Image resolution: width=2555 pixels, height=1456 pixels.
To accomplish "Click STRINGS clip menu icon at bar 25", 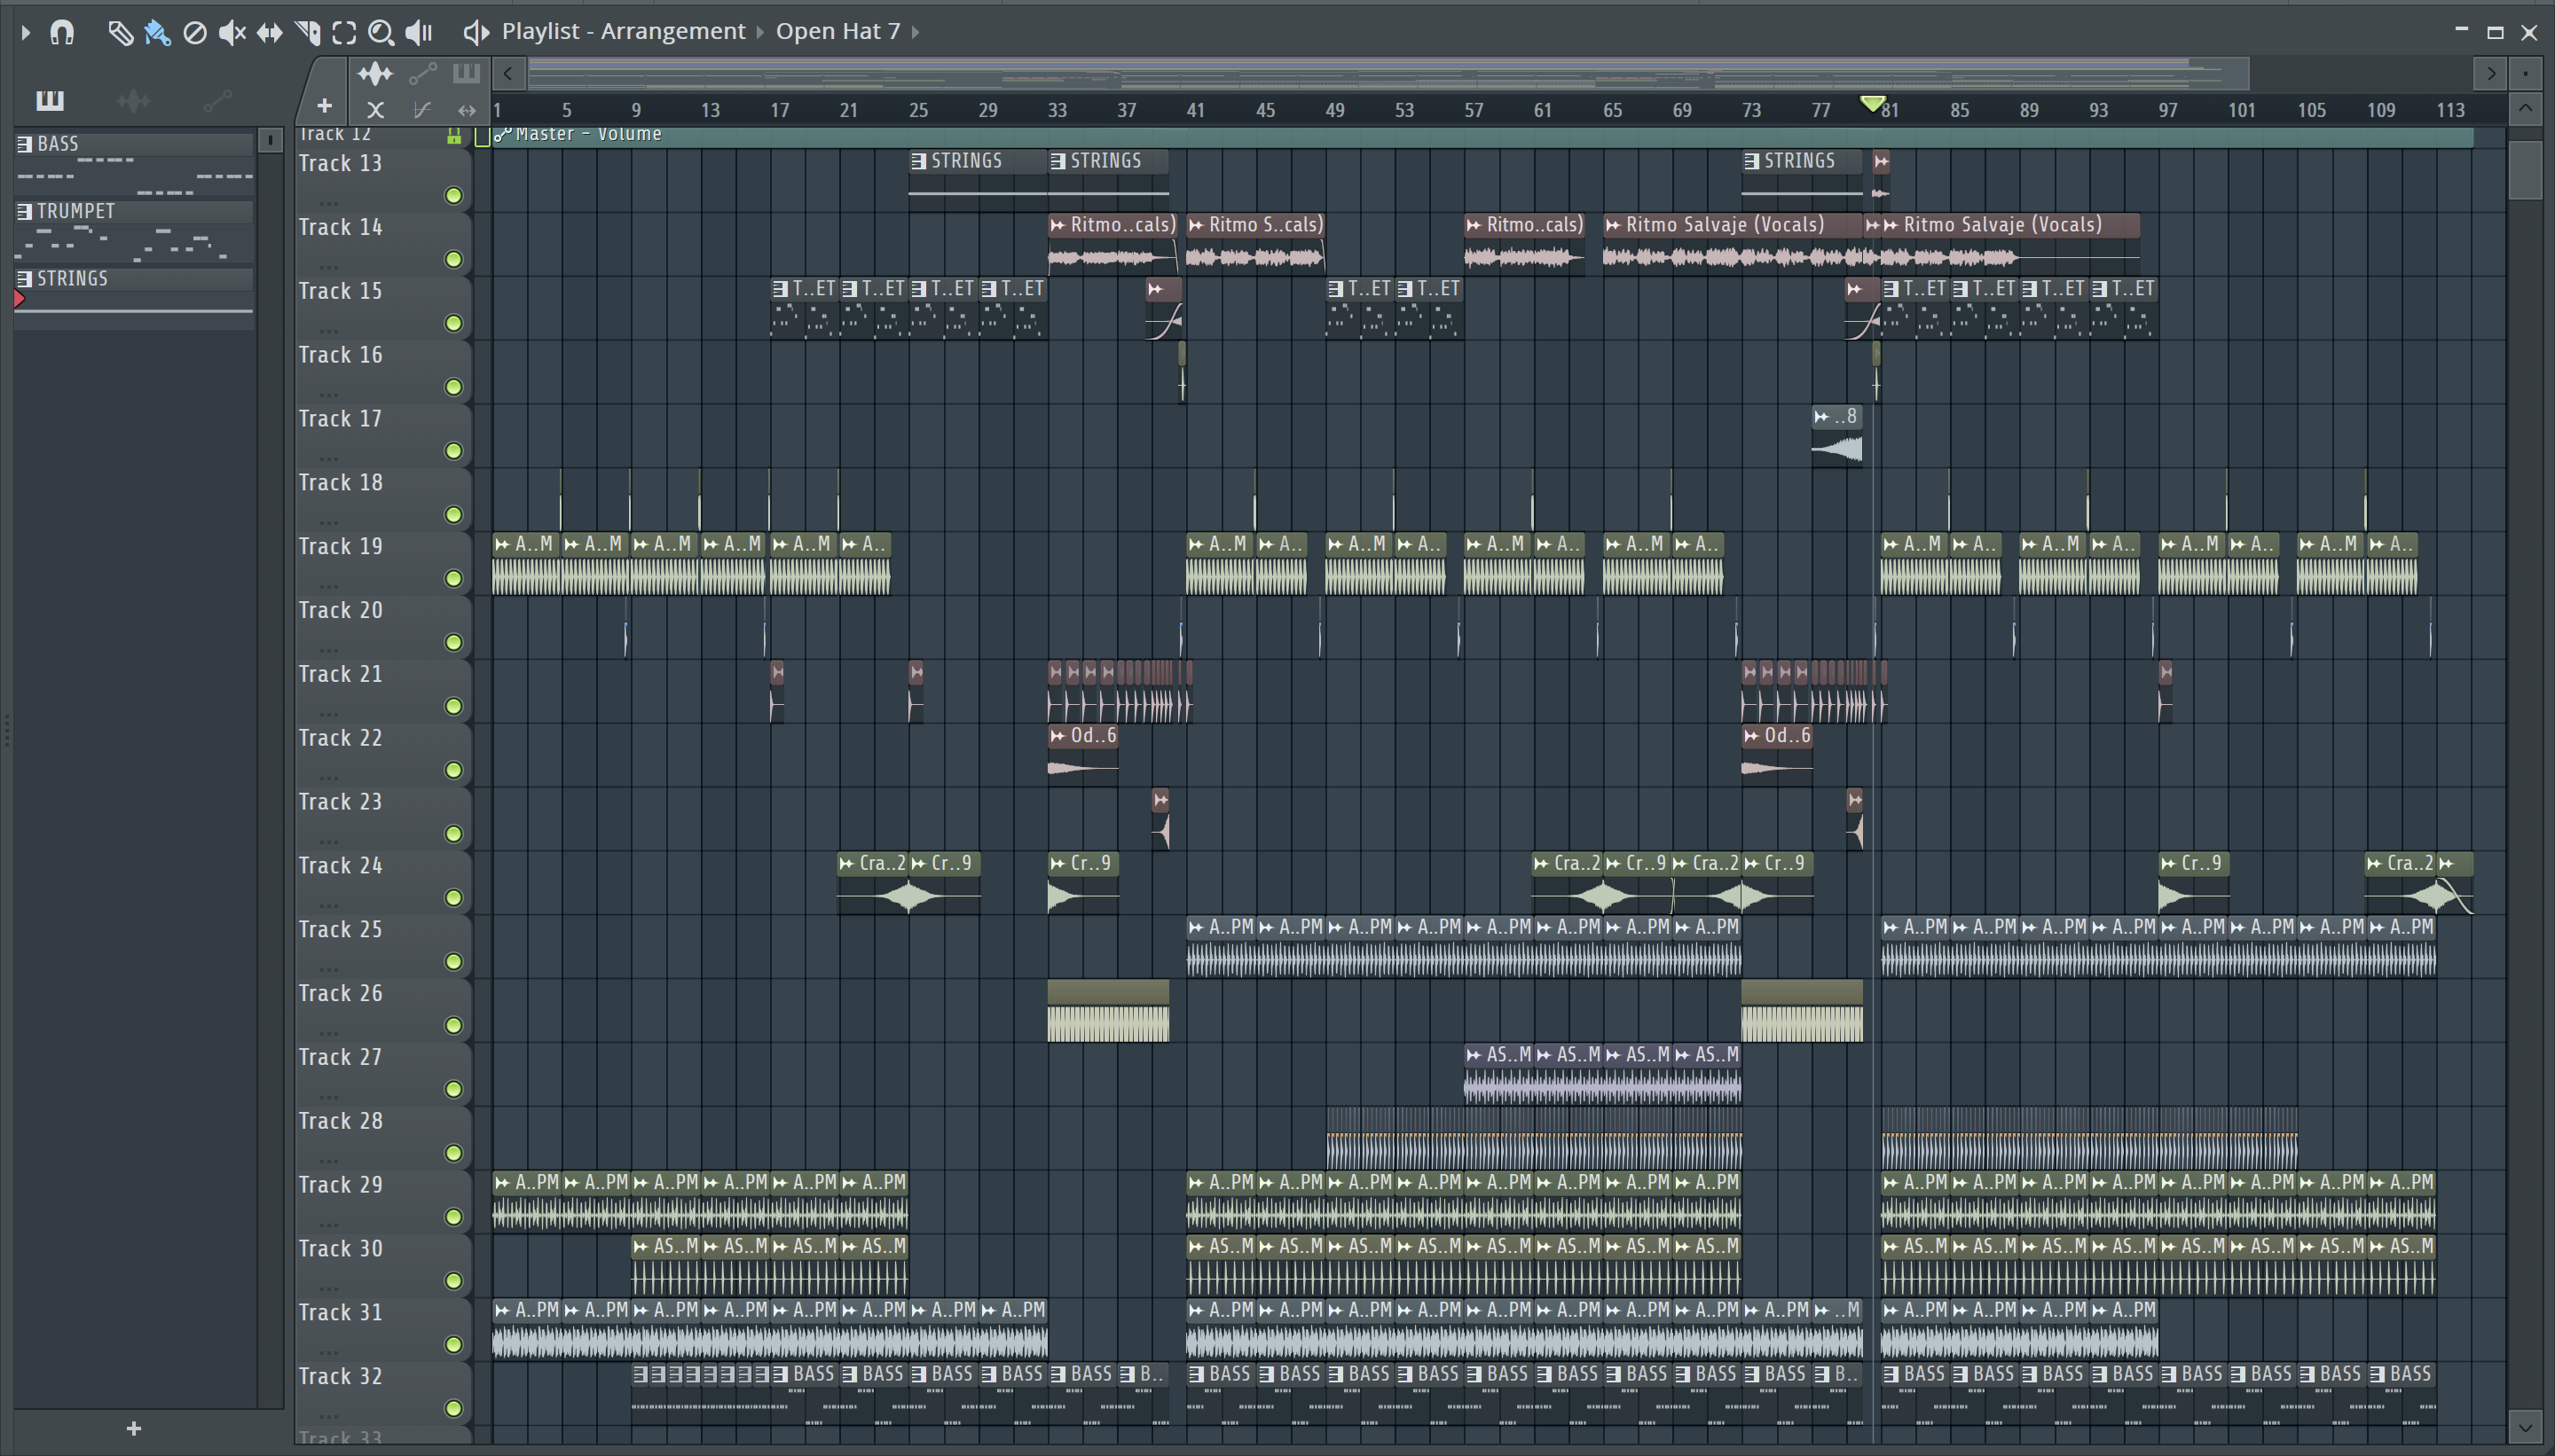I will pyautogui.click(x=919, y=161).
